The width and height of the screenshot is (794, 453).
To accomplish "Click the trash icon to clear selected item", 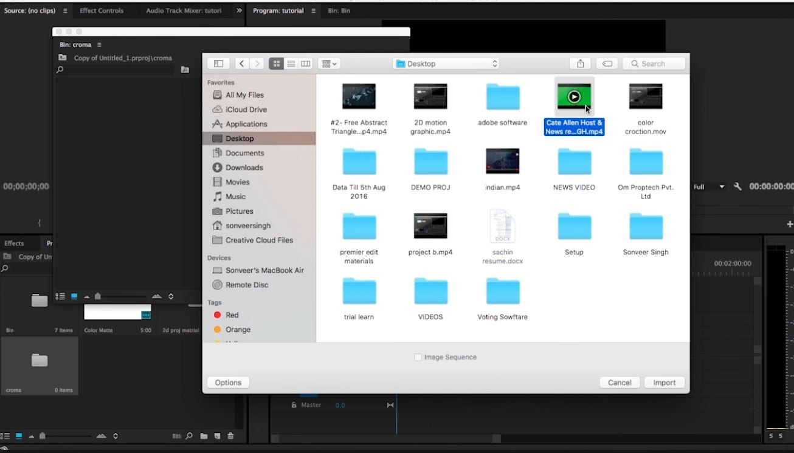I will pyautogui.click(x=231, y=436).
